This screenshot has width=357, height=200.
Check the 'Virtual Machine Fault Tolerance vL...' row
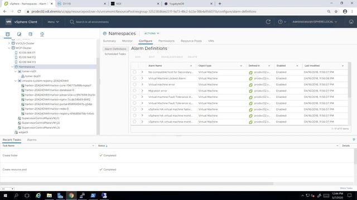(134, 103)
